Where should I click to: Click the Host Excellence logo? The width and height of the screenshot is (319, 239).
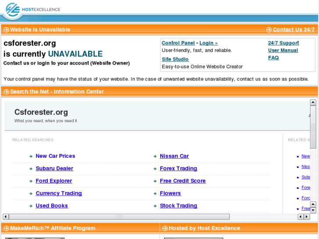[x=32, y=10]
